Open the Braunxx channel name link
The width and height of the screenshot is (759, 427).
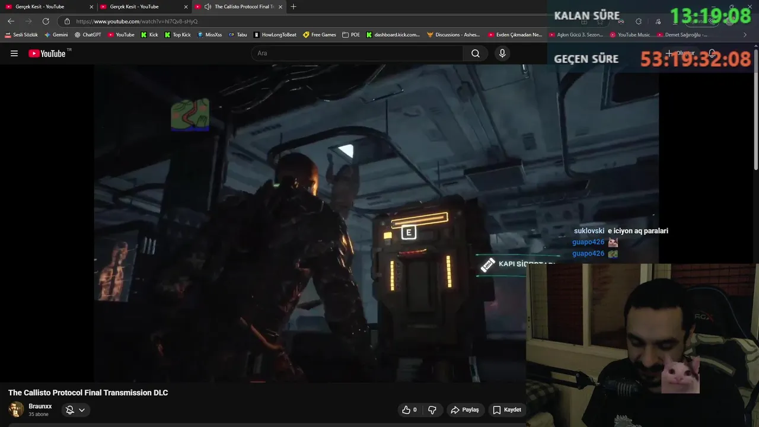coord(40,406)
